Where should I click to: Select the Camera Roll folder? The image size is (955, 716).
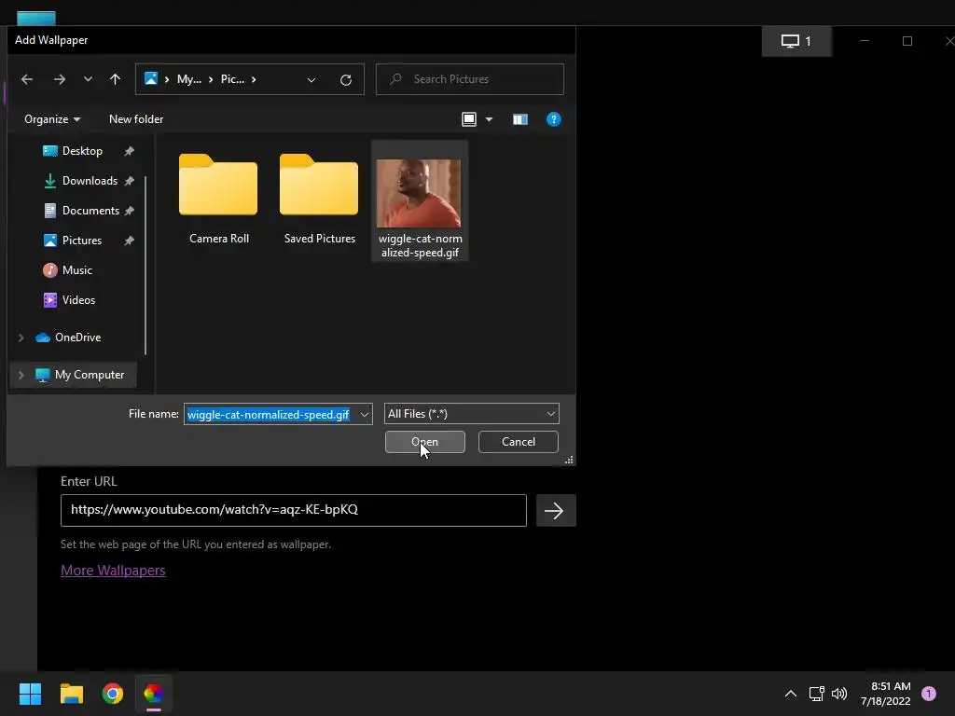(218, 200)
